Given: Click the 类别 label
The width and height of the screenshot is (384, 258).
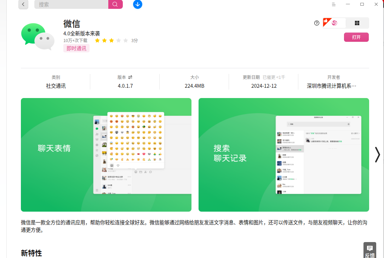Looking at the screenshot, I should [x=56, y=78].
